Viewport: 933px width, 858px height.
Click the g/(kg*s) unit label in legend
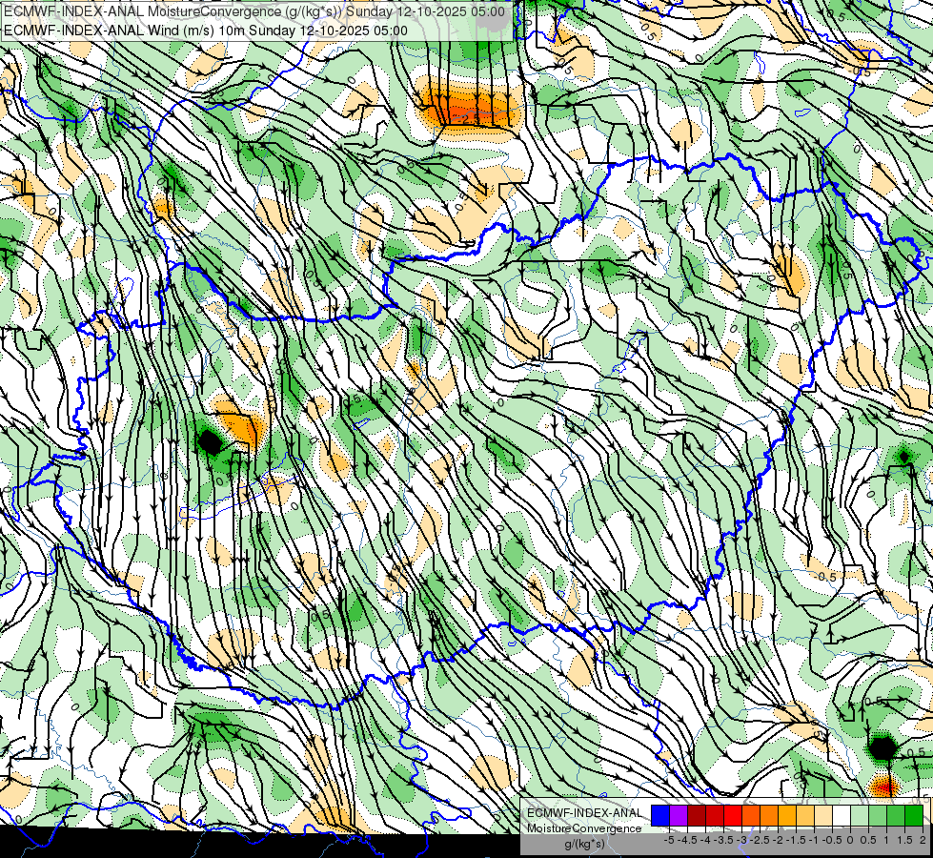[x=584, y=844]
